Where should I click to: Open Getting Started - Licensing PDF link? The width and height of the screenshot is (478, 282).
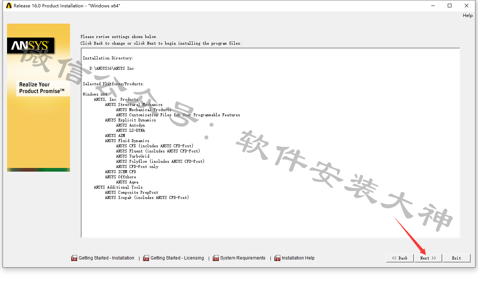[x=177, y=258]
